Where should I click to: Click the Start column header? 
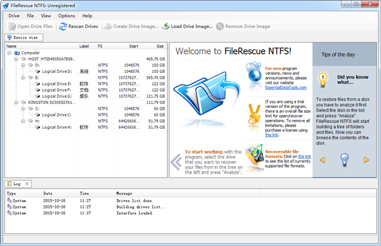128,46
